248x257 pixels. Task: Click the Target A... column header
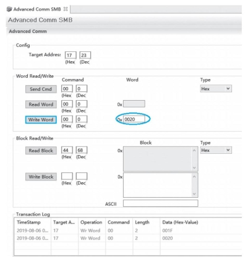(x=64, y=222)
